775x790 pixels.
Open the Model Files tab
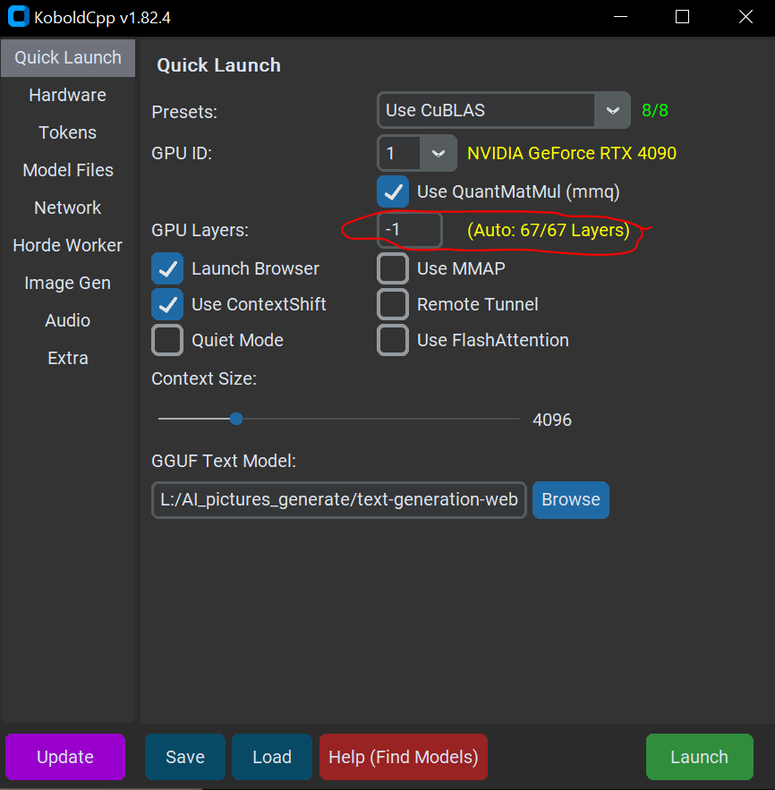[x=67, y=170]
